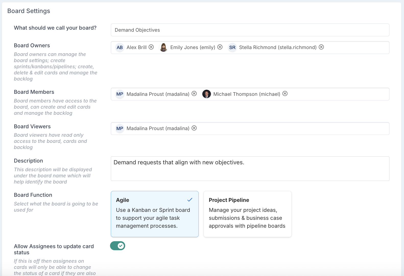Select the Agile board function card
This screenshot has height=276, width=404.
(155, 214)
